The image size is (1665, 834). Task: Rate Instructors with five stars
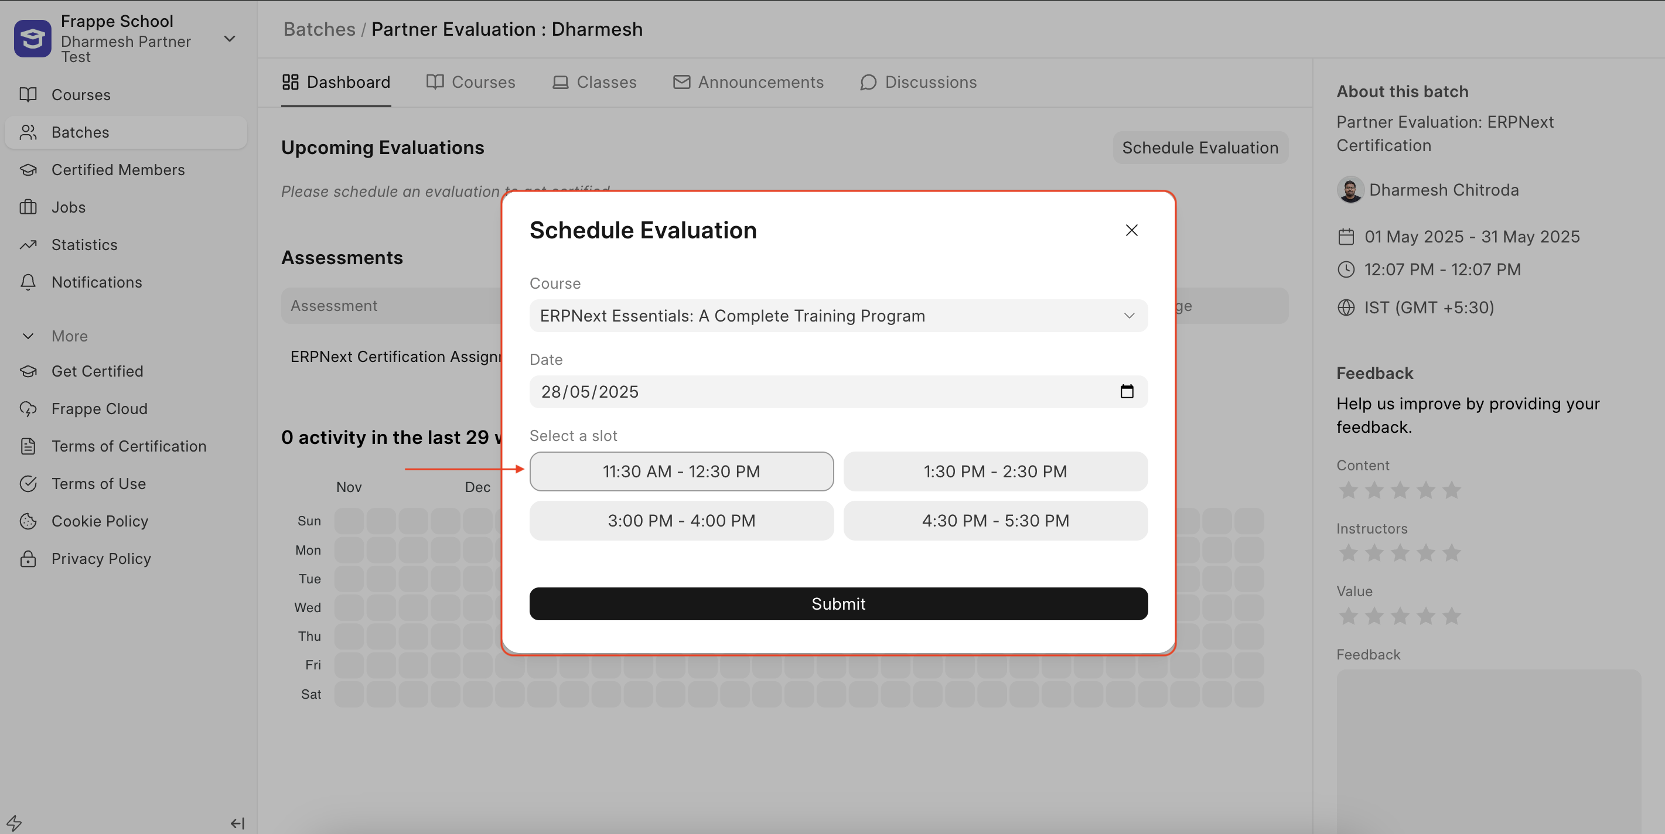coord(1452,553)
